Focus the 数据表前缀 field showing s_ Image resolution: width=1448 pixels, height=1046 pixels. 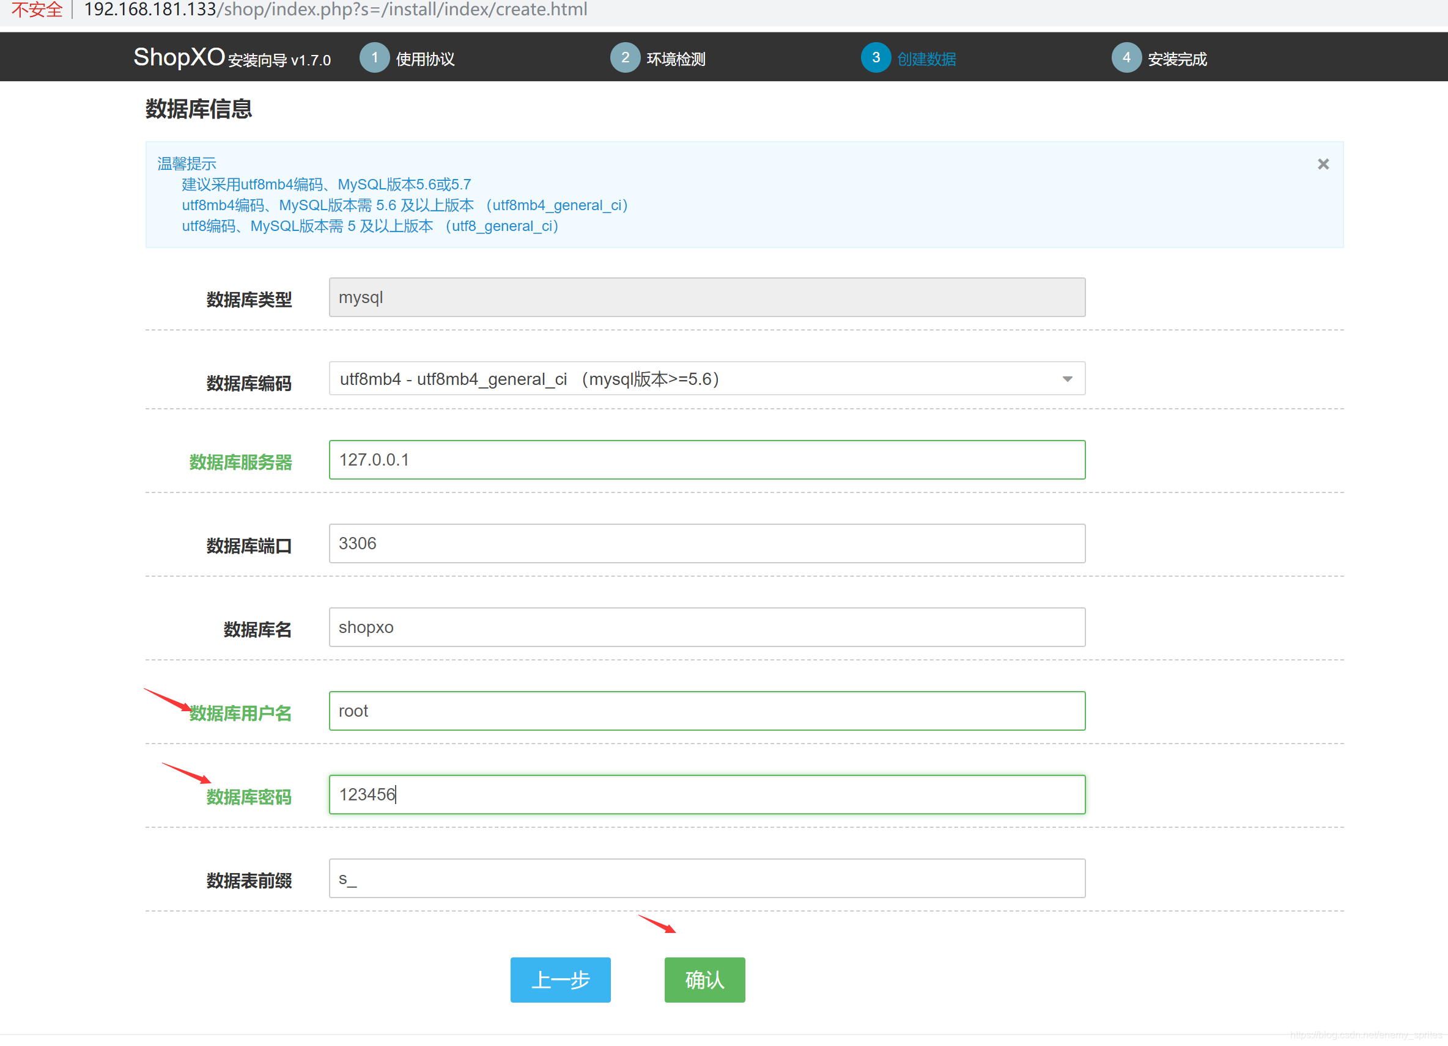click(707, 878)
